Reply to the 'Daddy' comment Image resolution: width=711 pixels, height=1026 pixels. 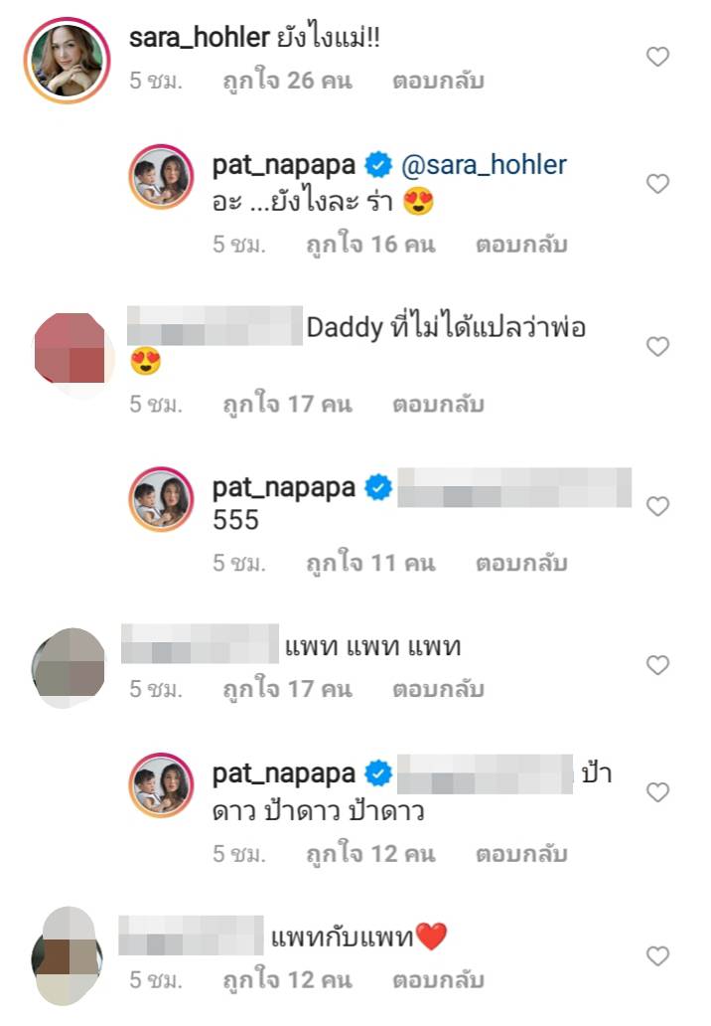[438, 405]
